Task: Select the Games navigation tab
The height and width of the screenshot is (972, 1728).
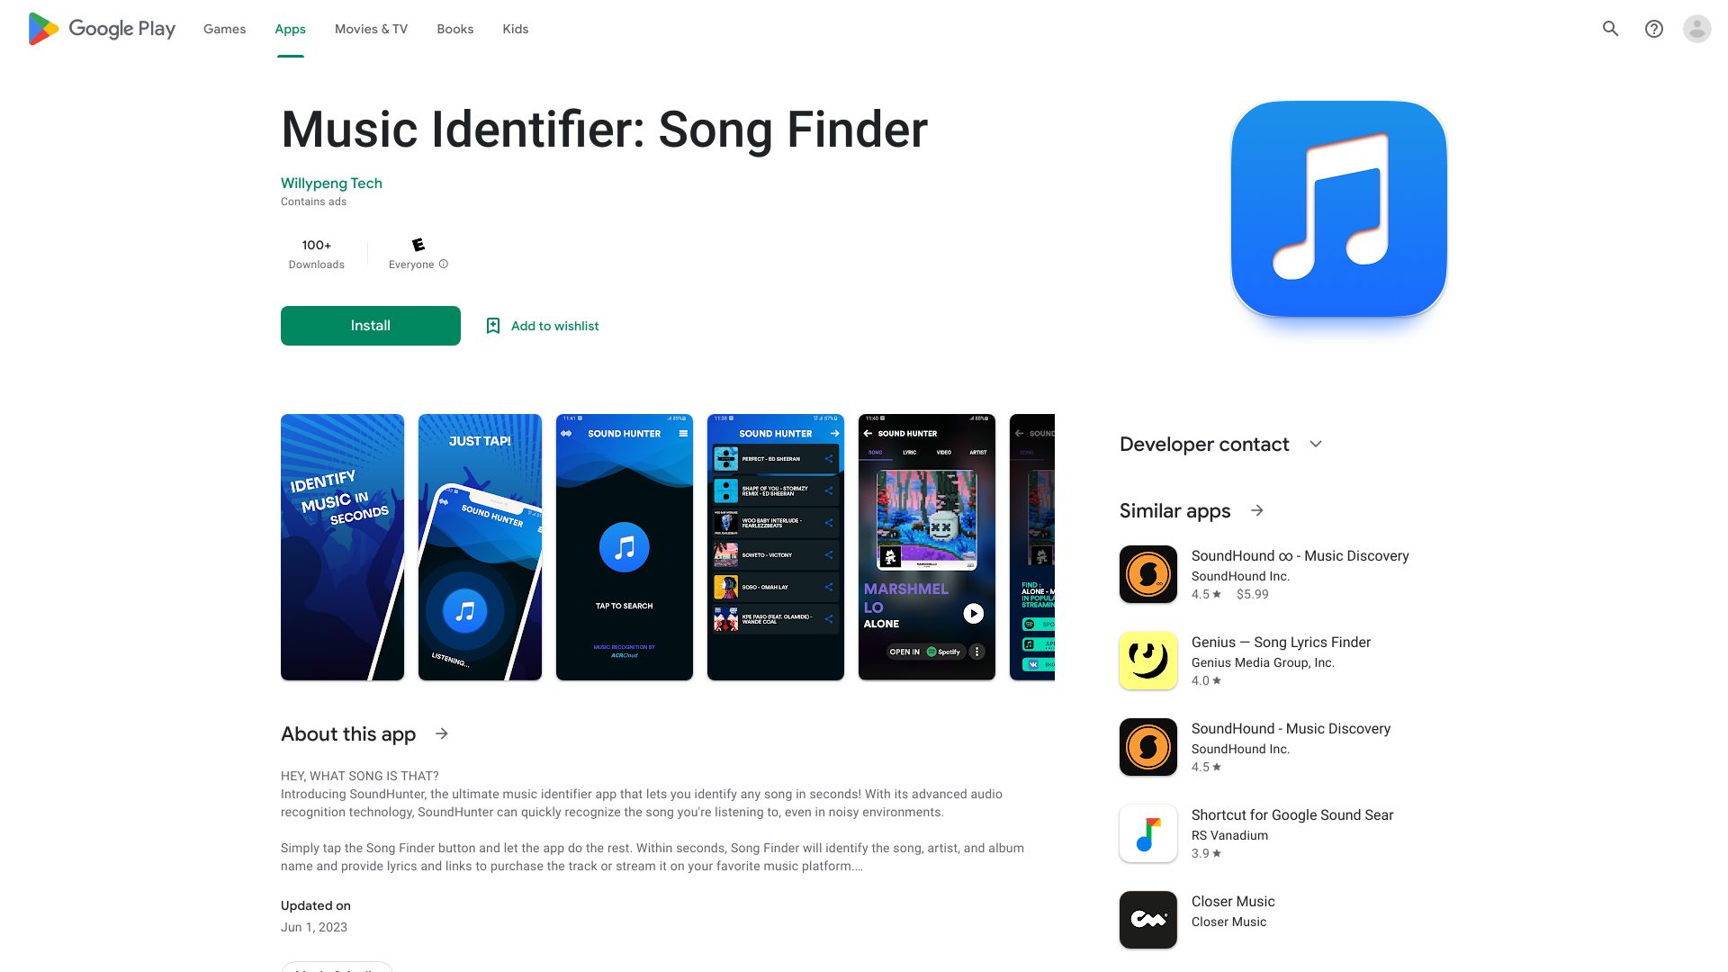Action: click(x=224, y=29)
